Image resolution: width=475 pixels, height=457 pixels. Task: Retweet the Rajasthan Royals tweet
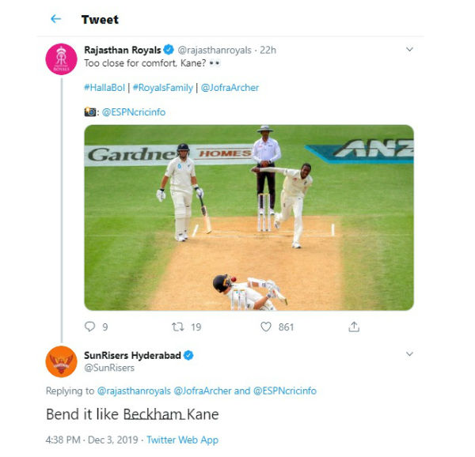pyautogui.click(x=178, y=327)
